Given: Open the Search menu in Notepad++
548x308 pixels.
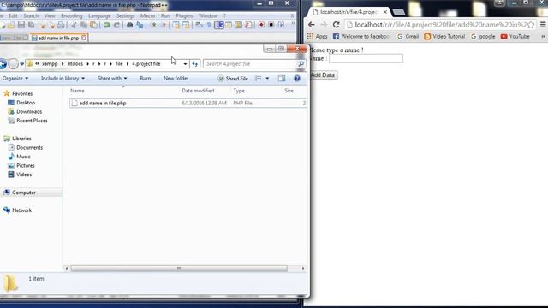Looking at the screenshot, I should pyautogui.click(x=31, y=15).
